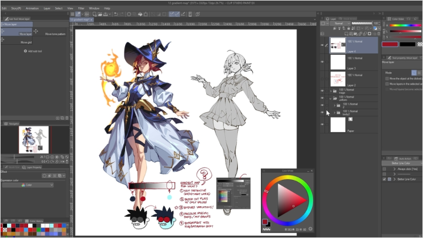Open the Animation menu
Viewport: 423px width, 238px height.
(32, 8)
